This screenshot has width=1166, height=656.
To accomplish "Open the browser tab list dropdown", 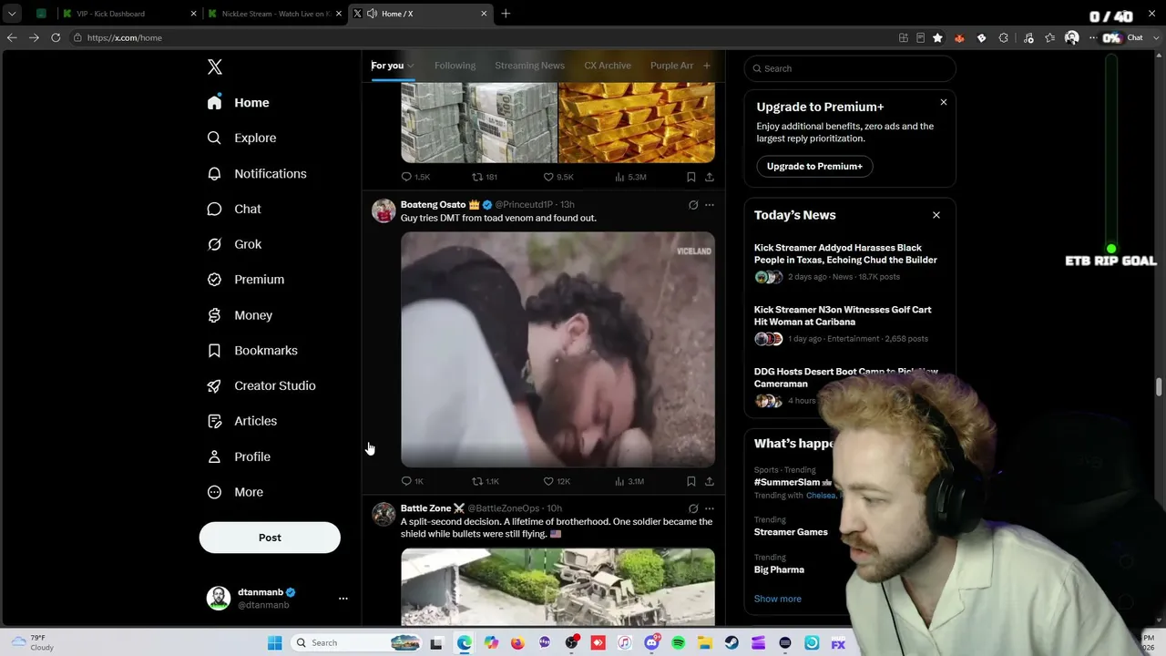I will [x=12, y=14].
